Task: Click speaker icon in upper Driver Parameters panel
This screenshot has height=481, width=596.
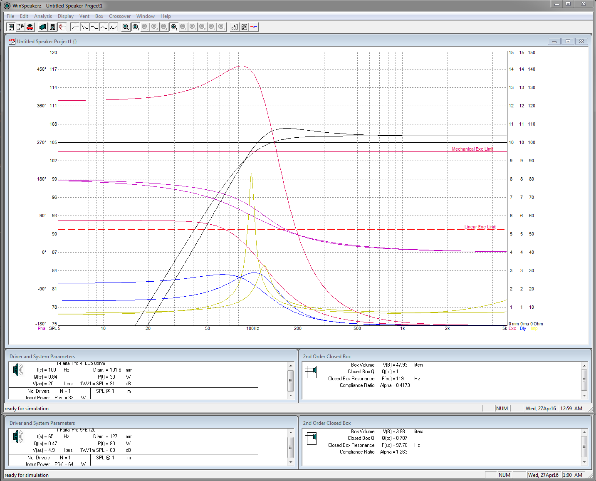Action: pos(18,370)
